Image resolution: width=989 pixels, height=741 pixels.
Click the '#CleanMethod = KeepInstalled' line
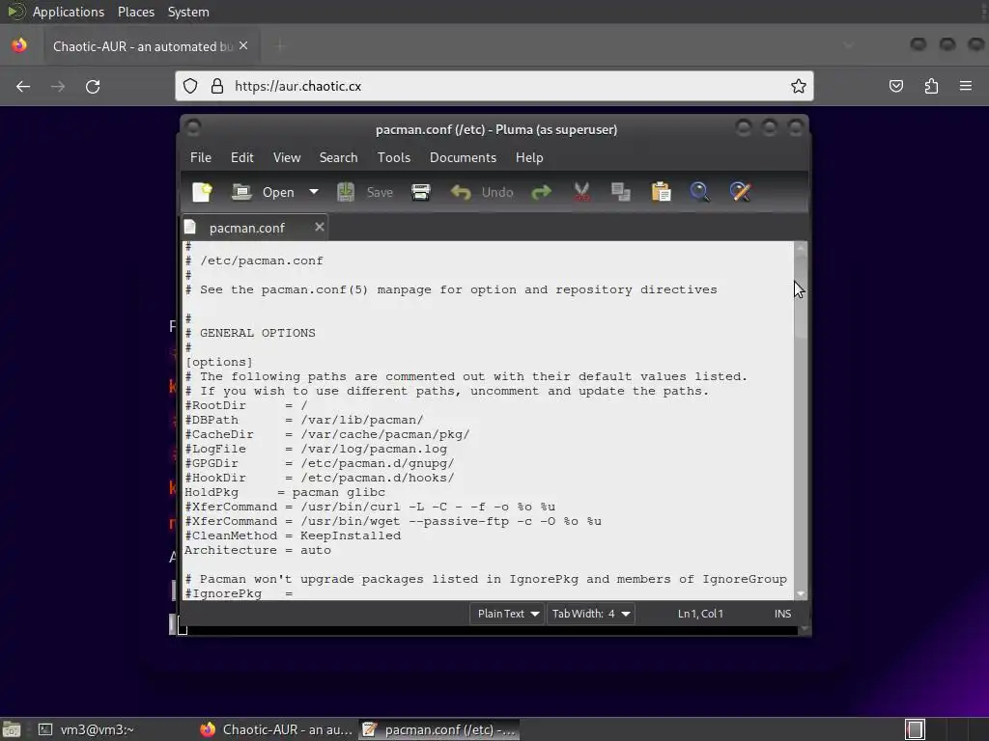tap(292, 535)
